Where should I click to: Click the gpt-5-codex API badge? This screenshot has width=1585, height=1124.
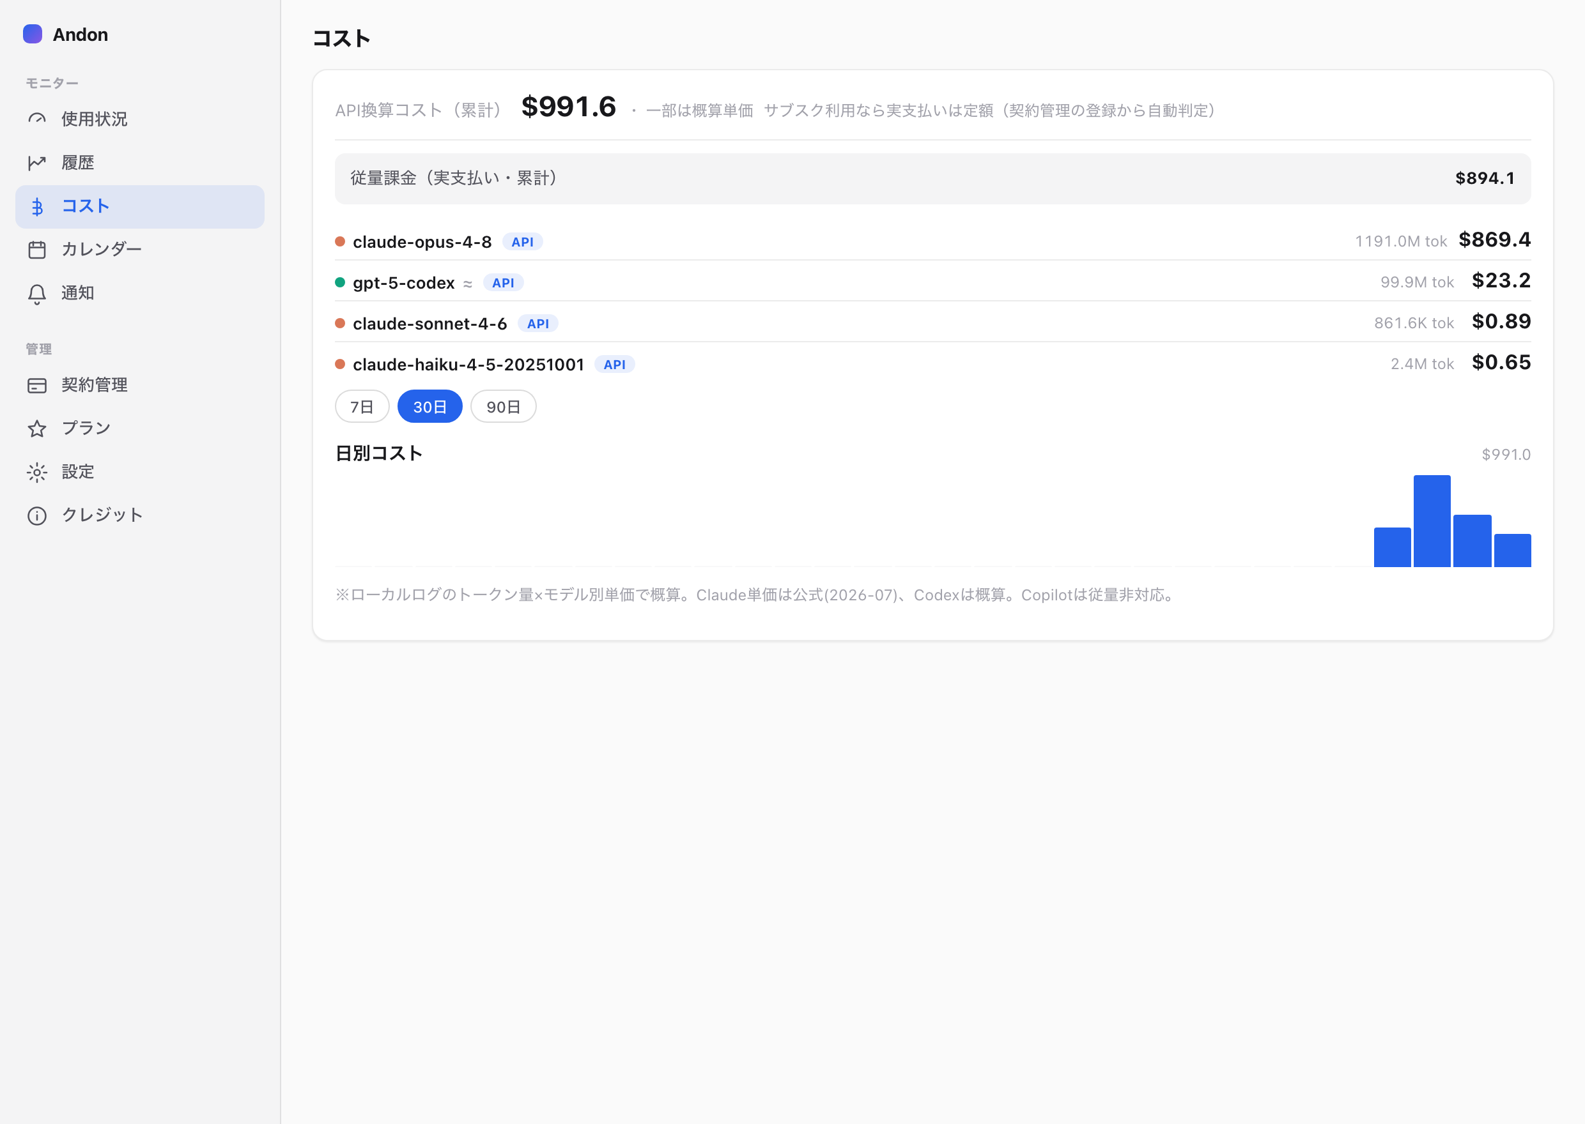tap(504, 282)
